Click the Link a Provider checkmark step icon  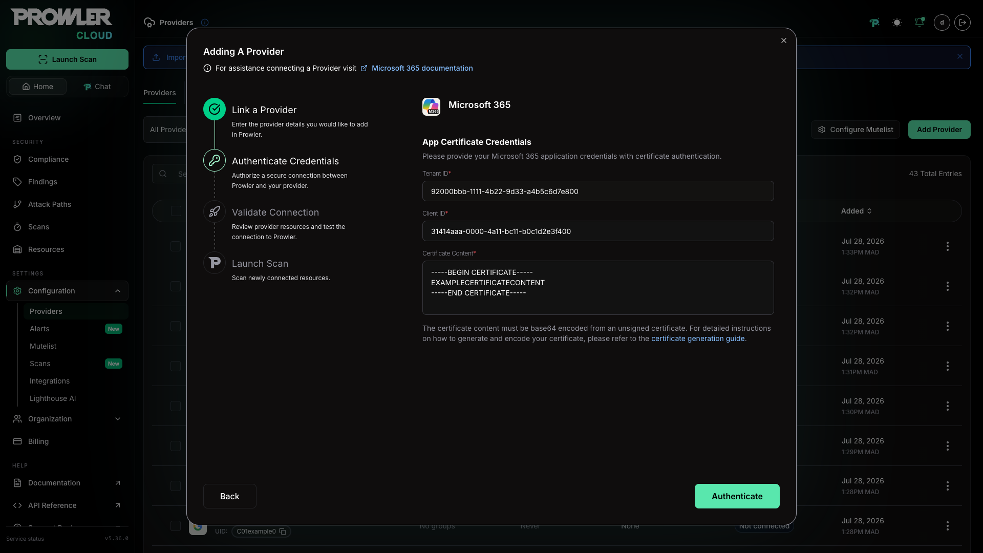coord(215,109)
